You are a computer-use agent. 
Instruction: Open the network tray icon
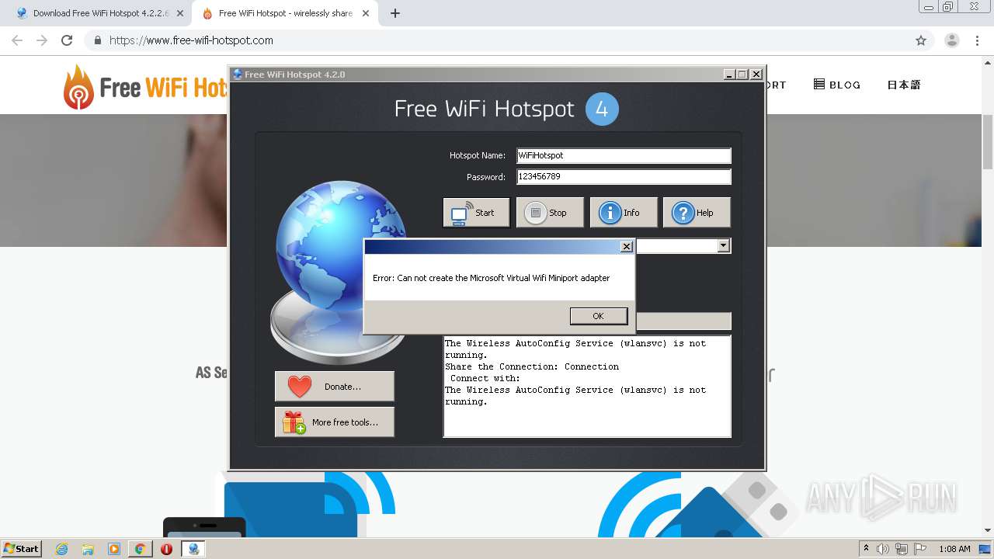click(x=902, y=549)
